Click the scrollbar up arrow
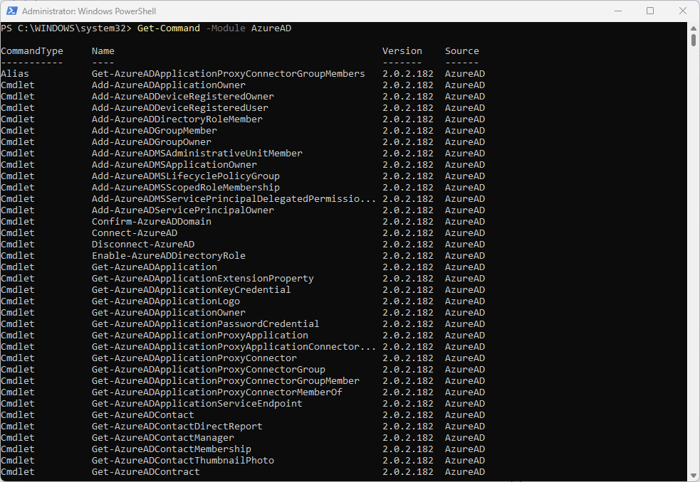The image size is (700, 482). [x=694, y=28]
